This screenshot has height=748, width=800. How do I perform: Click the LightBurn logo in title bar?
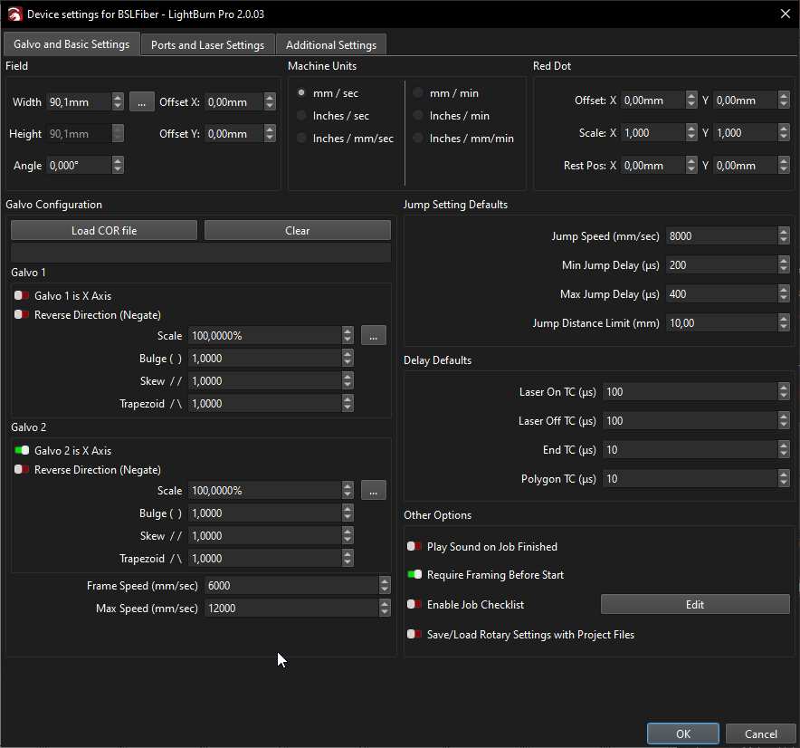pyautogui.click(x=13, y=14)
